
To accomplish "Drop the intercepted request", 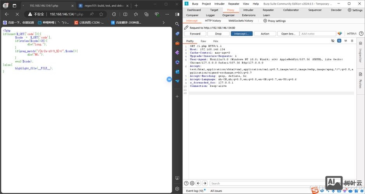I will coord(218,34).
